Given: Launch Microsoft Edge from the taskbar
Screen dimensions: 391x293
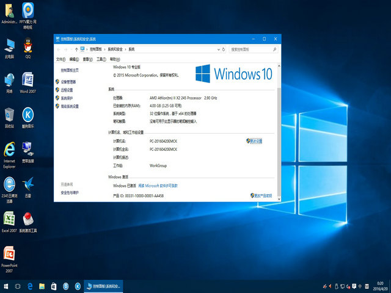Looking at the screenshot, I should [x=30, y=286].
